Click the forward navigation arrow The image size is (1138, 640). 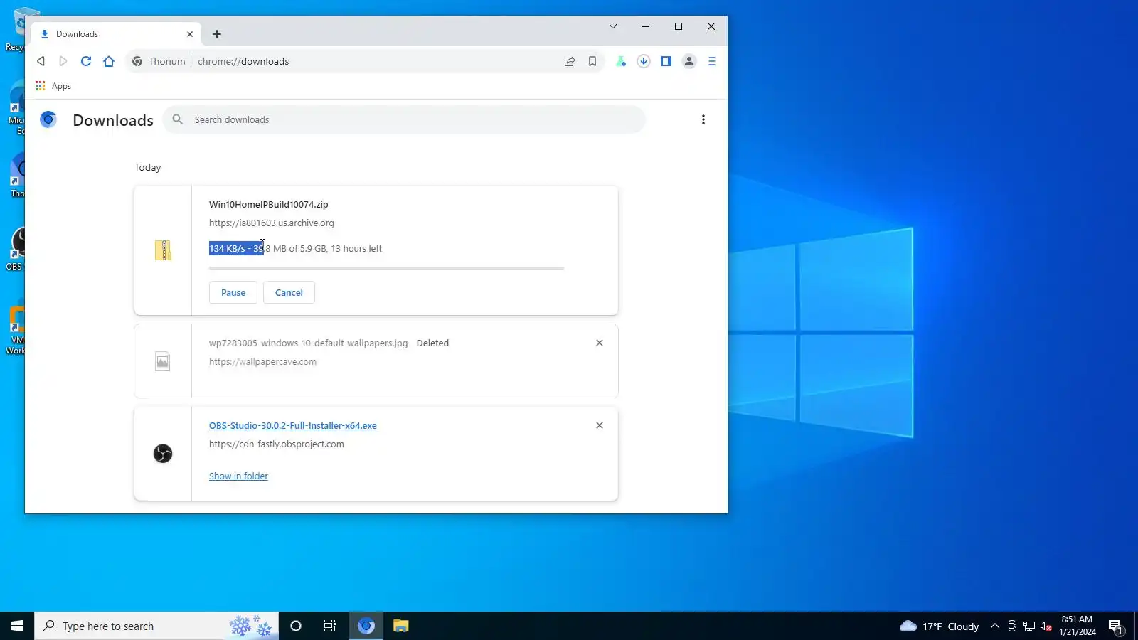point(63,61)
